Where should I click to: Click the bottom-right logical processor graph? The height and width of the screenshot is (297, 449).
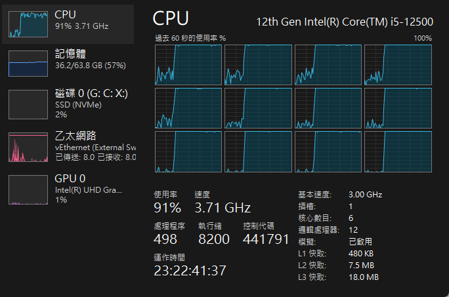[398, 151]
